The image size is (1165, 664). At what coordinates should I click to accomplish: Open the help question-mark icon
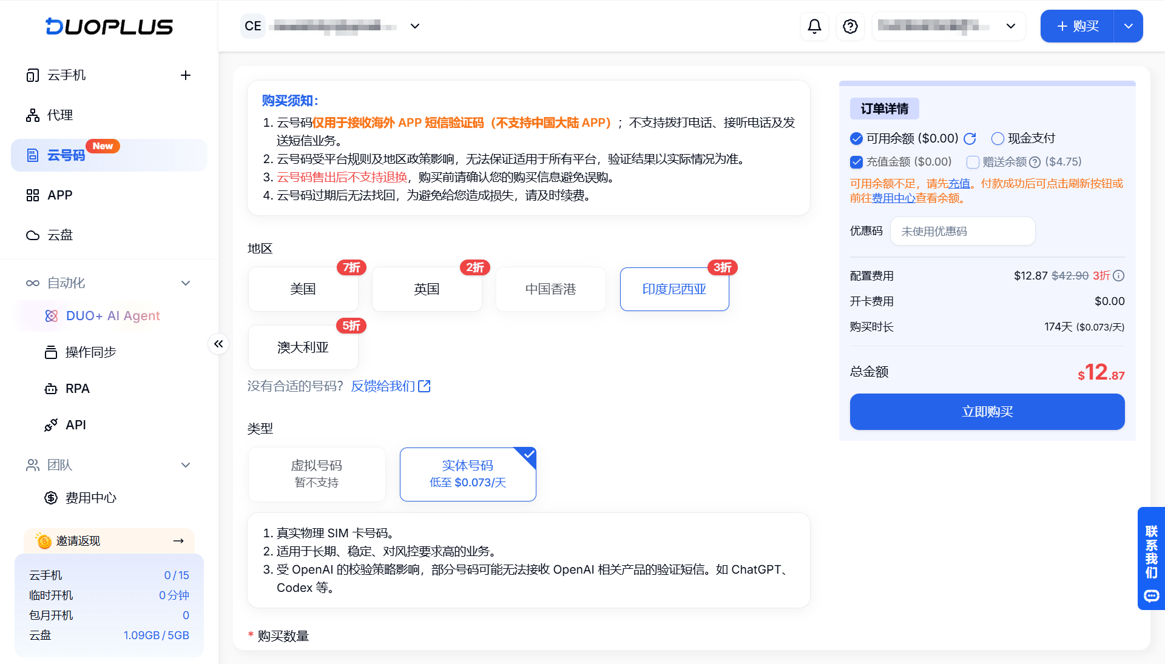(x=850, y=26)
